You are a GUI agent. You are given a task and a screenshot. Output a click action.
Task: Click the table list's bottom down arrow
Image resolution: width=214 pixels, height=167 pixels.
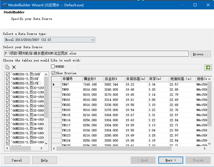pos(46,144)
